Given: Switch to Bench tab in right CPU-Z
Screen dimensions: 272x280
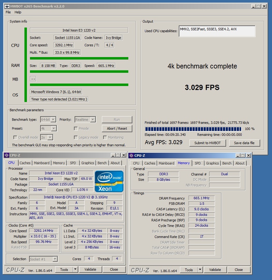Looking at the screenshot, I should point(227,163).
